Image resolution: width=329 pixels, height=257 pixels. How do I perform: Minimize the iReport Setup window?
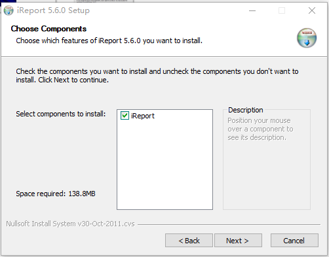[252, 10]
